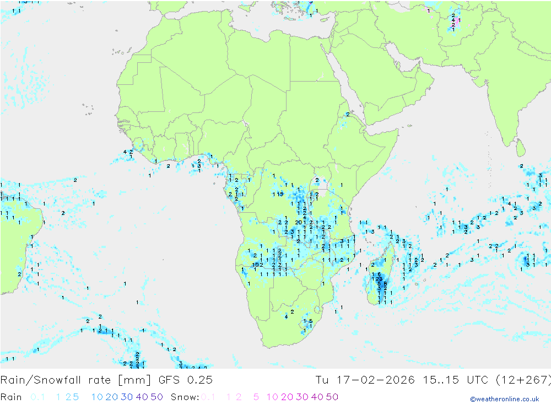Pick the Snow legend 40 value
Image resolution: width=551 pixels, height=404 pixels.
(317, 397)
